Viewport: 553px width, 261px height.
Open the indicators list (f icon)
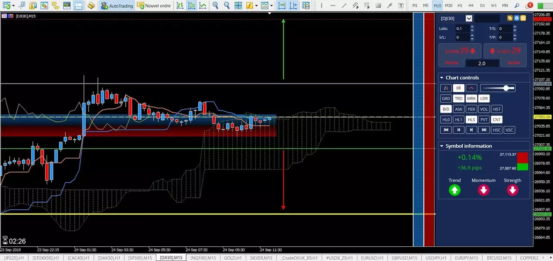tap(249, 6)
